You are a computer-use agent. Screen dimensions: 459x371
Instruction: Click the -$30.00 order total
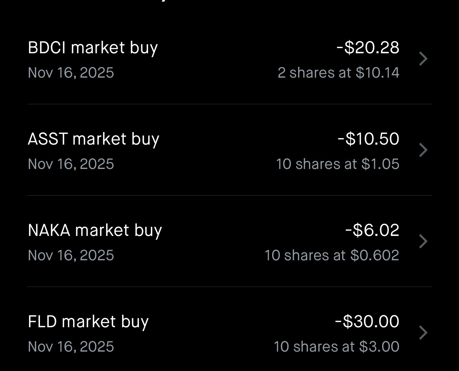tap(367, 322)
